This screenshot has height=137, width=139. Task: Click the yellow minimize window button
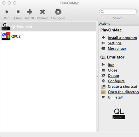click(x=9, y=3)
